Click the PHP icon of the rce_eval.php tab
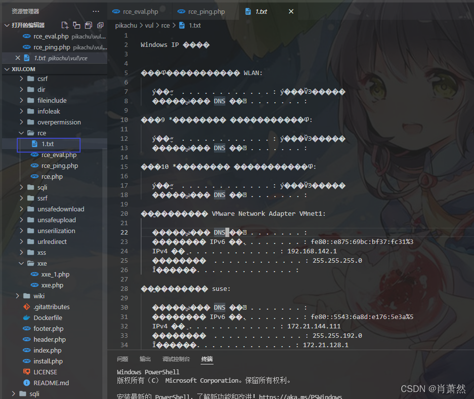 116,11
